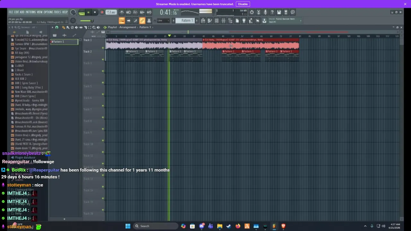Image resolution: width=411 pixels, height=231 pixels.
Task: Toggle the metronome icon
Action: coord(122,12)
